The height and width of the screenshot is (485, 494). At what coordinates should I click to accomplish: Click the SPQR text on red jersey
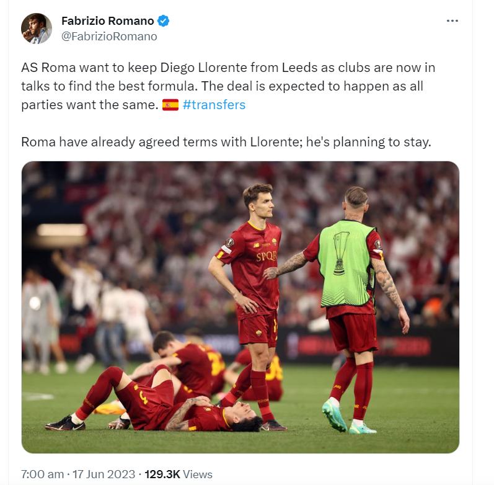267,256
